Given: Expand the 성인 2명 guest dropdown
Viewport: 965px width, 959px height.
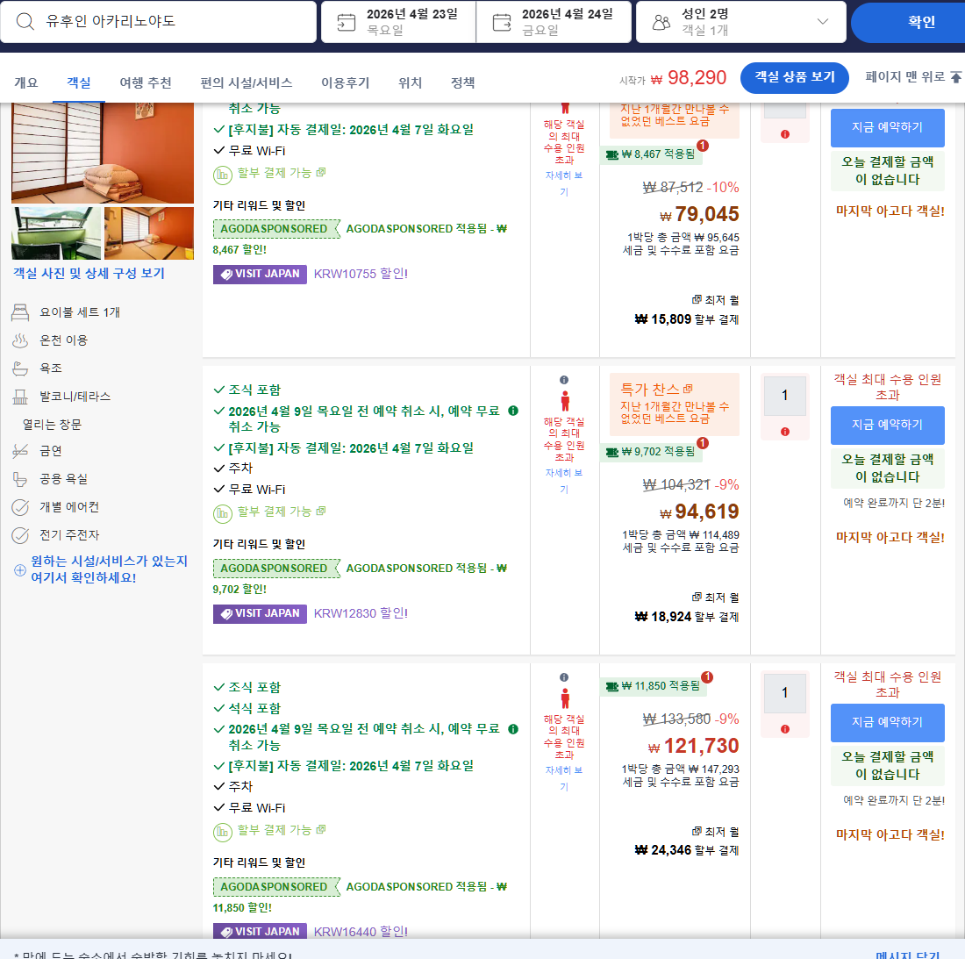Looking at the screenshot, I should (x=820, y=21).
